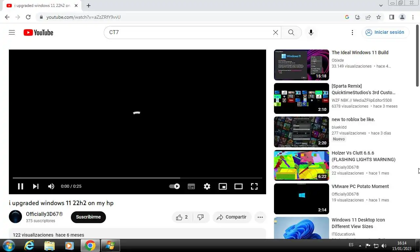The height and width of the screenshot is (252, 420).
Task: Open the YouTube hamburger guide menu
Action: (12, 32)
